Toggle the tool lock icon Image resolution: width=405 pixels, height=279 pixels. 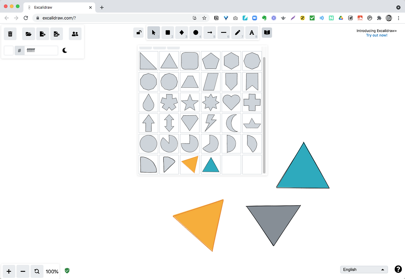(x=138, y=32)
